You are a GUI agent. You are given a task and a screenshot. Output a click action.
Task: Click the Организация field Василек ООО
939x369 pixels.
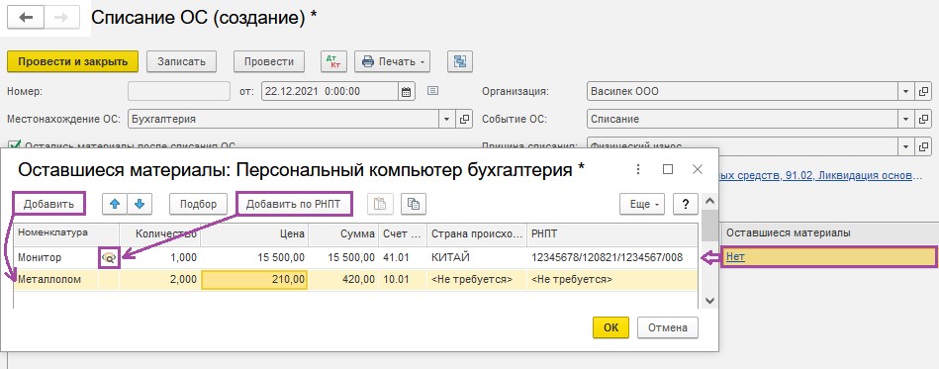[742, 92]
